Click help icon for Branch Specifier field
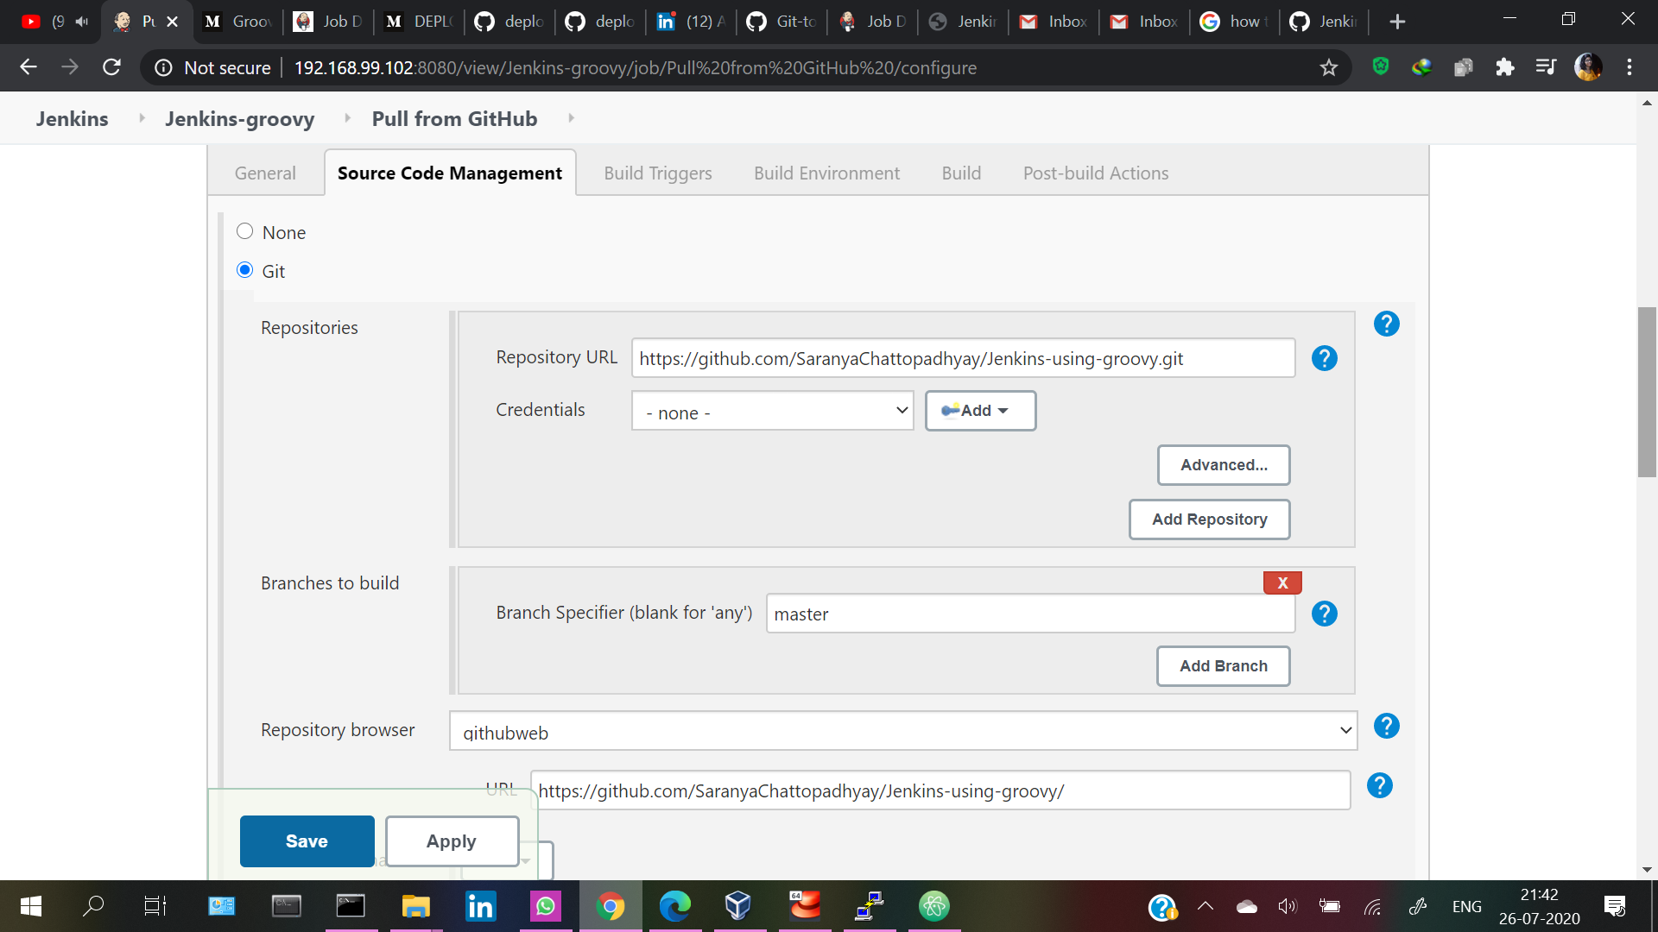This screenshot has width=1658, height=932. coord(1324,614)
